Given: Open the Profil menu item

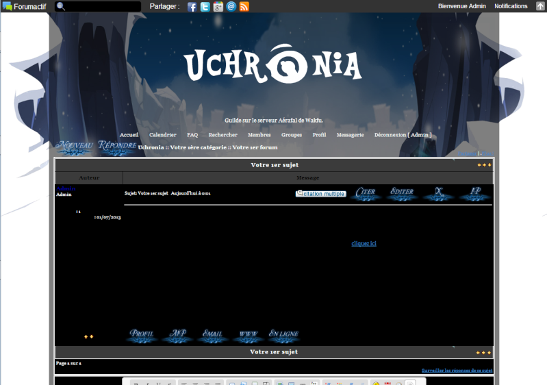Looking at the screenshot, I should point(319,135).
